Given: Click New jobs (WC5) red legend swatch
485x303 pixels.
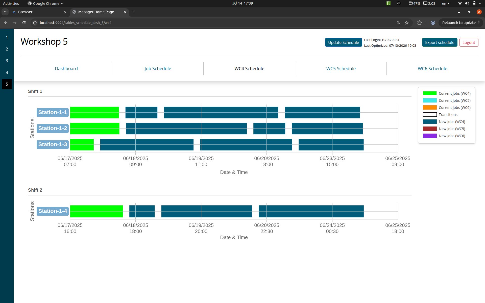Looking at the screenshot, I should (x=429, y=129).
